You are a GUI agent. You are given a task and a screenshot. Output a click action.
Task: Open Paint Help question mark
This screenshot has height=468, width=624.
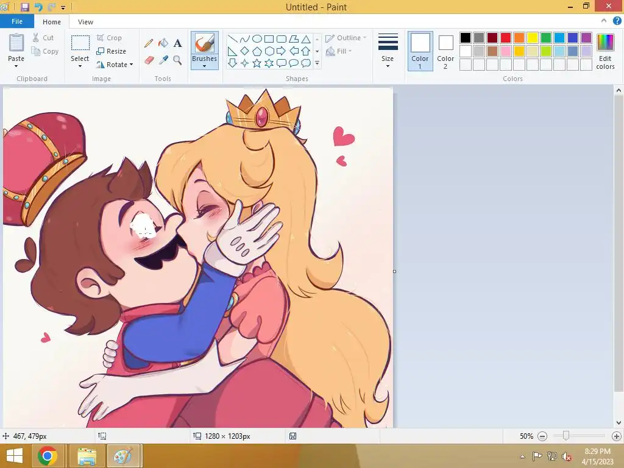point(617,21)
